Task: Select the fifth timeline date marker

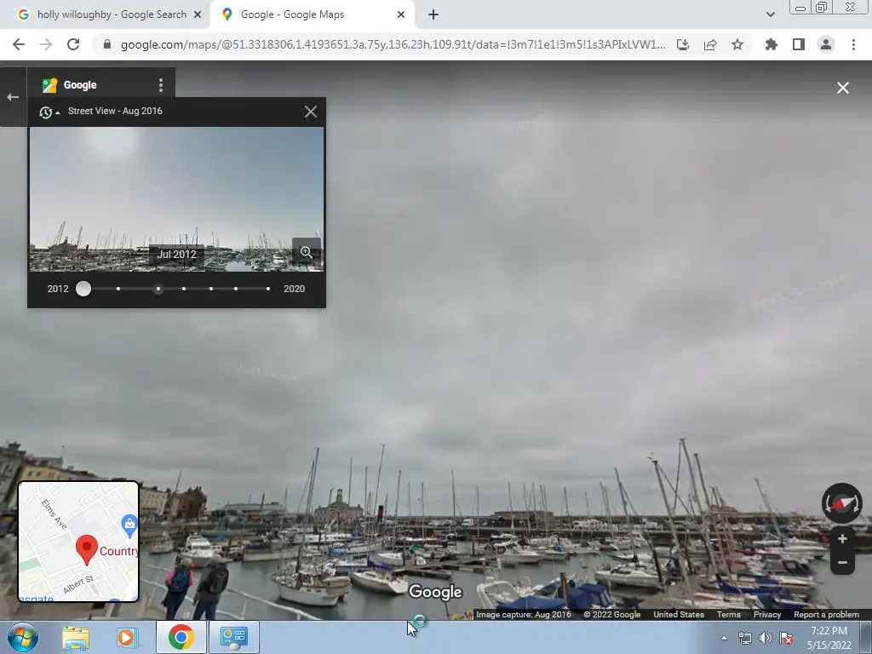Action: [x=211, y=289]
